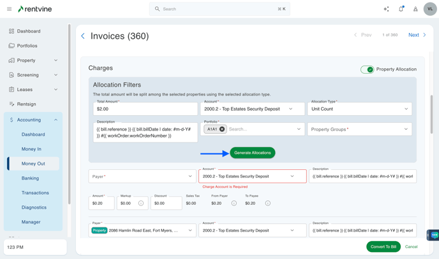Click the Generate Allocations button

click(252, 153)
